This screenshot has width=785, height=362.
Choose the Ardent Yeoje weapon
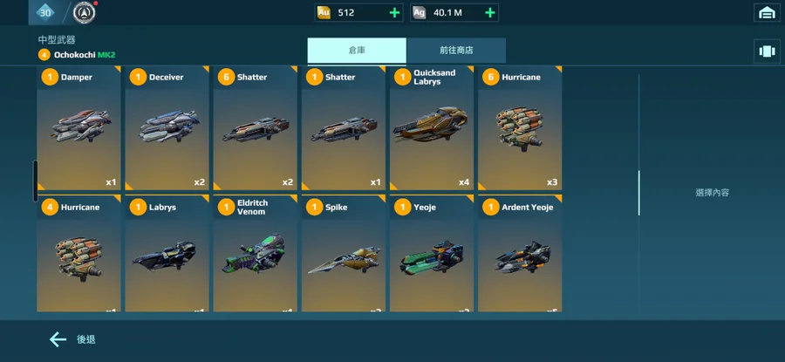tap(520, 253)
